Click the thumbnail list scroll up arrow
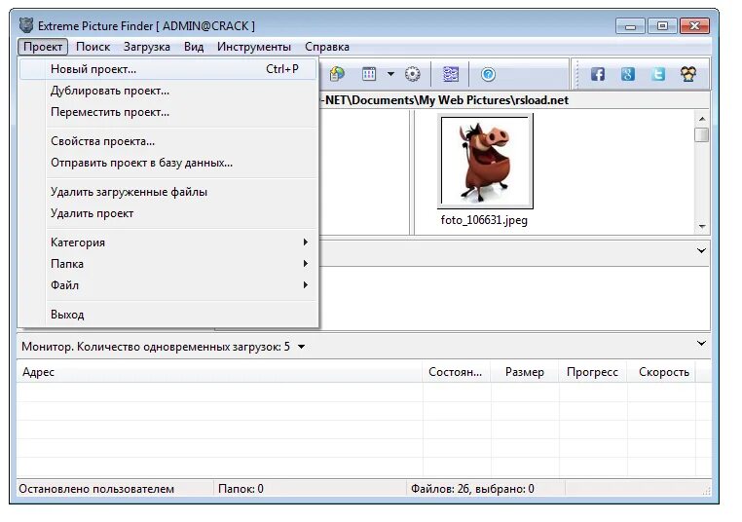The image size is (742, 522). tap(702, 119)
